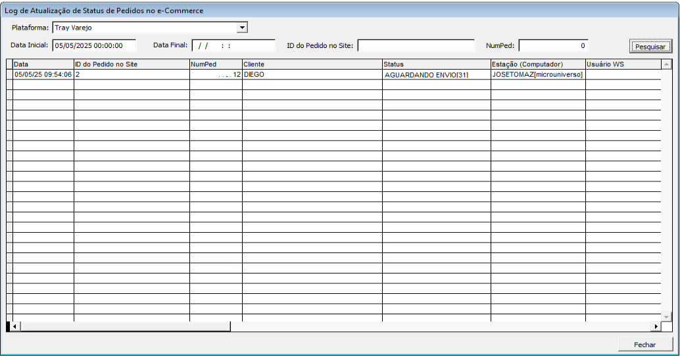
Task: Click the Data Inicial date field
Action: pyautogui.click(x=94, y=45)
